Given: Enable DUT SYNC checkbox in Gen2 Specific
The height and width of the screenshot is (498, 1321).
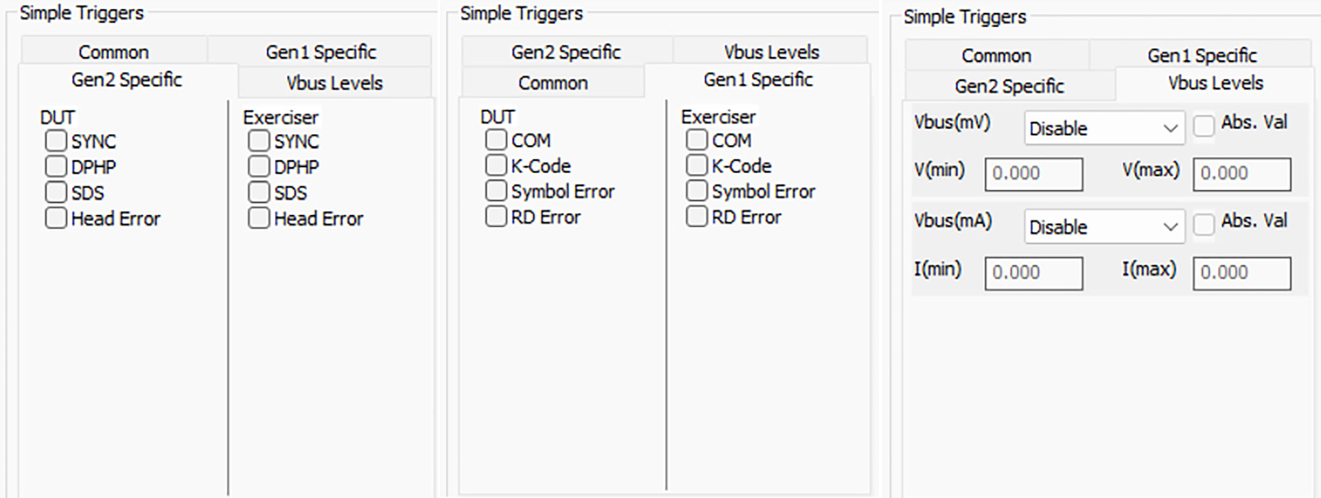Looking at the screenshot, I should pos(56,141).
